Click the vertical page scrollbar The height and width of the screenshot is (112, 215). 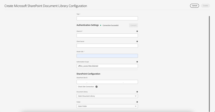(209, 64)
